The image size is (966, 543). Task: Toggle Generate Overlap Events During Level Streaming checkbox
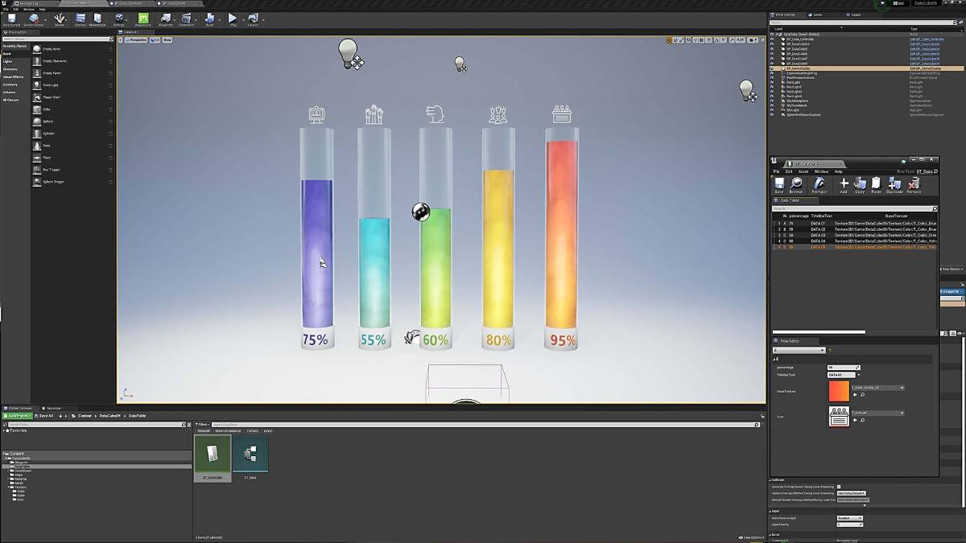[x=839, y=487]
